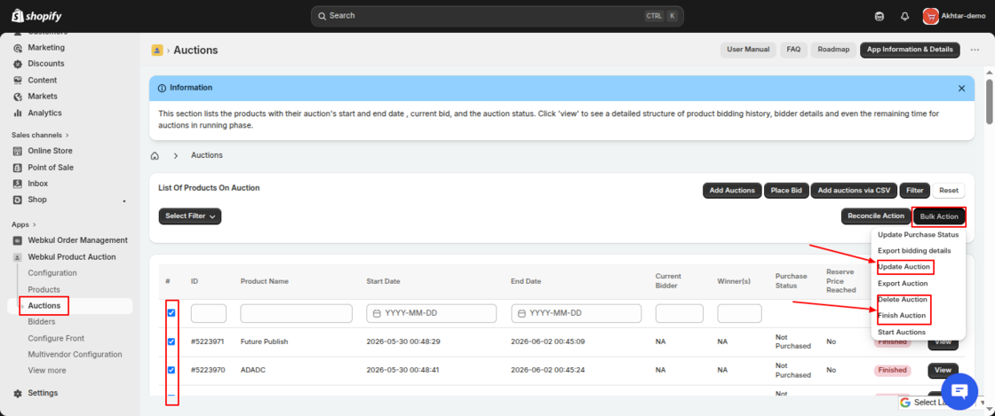The width and height of the screenshot is (995, 416).
Task: Expand the Apps section
Action: pos(24,224)
